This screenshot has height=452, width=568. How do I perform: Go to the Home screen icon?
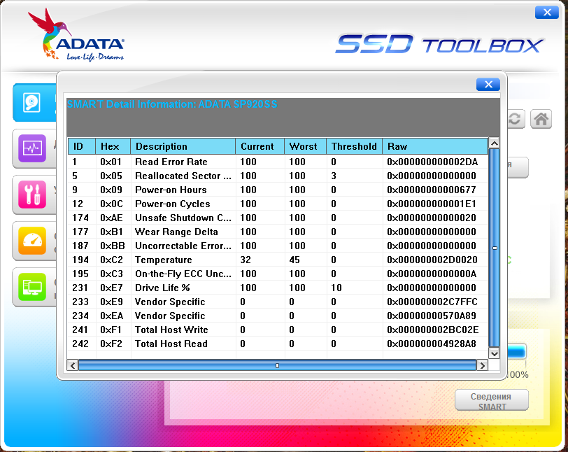[541, 118]
